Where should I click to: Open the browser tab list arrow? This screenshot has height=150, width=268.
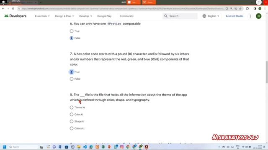(x=41, y=2)
